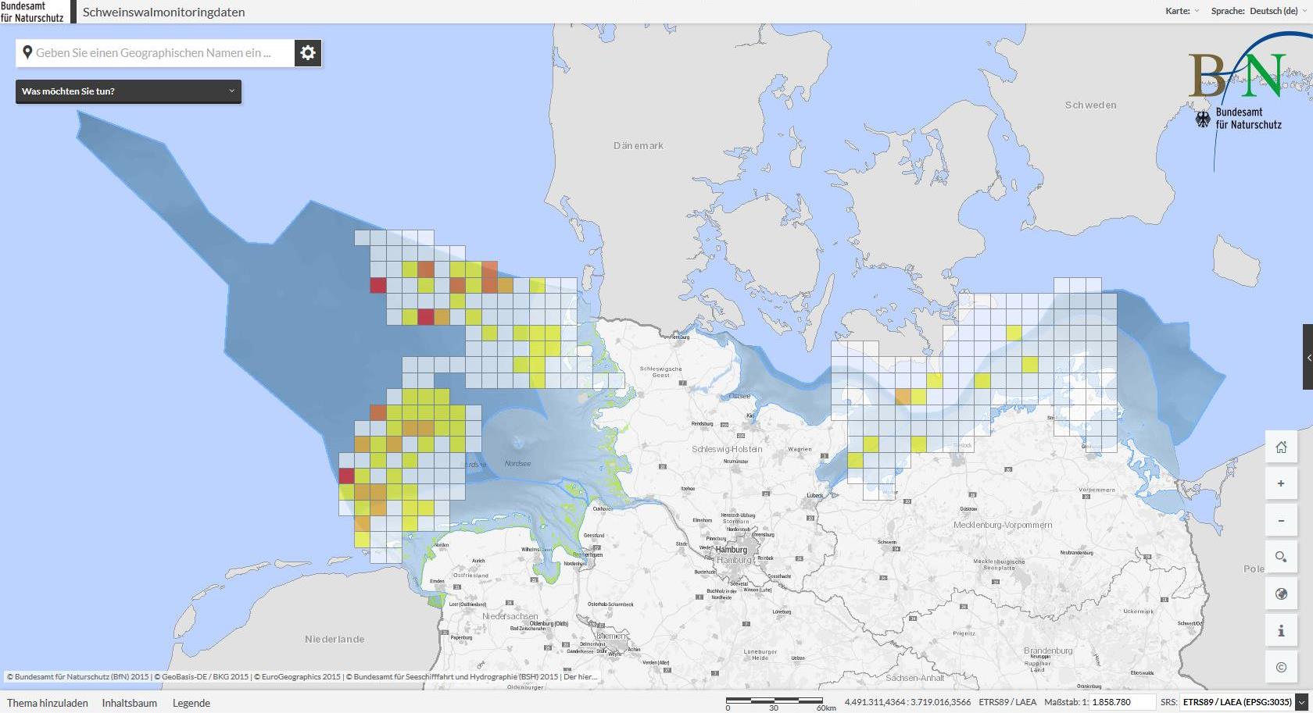This screenshot has width=1313, height=713.
Task: Open the Sprache language selector
Action: 1258,11
